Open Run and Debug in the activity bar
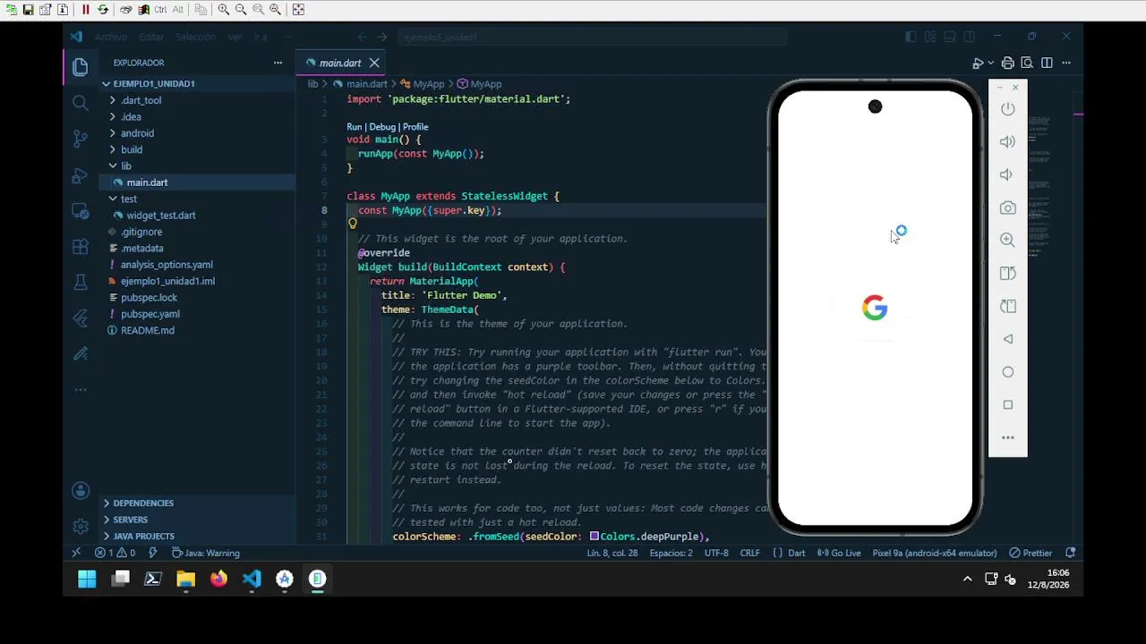Screen dimensions: 1146x644 pos(80,175)
